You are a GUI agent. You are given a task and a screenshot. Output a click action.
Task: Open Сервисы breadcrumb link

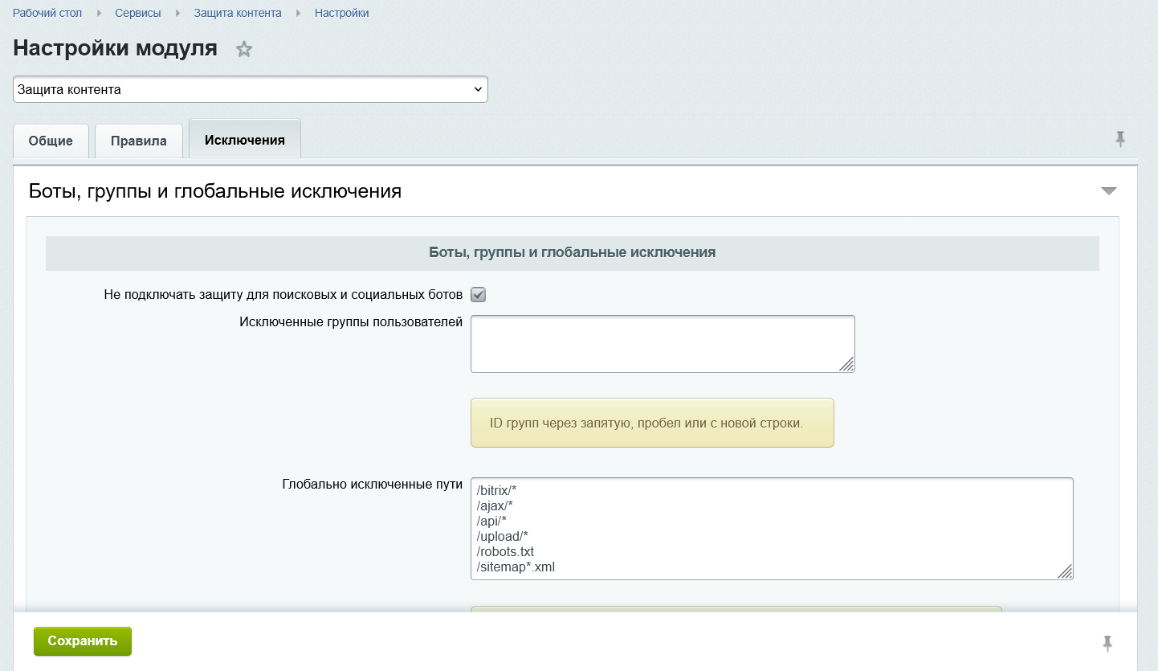138,14
